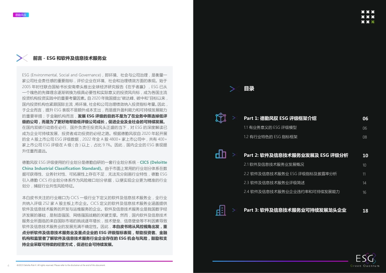Click page number 10 for Part 2 heading
Viewport: 386px width, 273px height.
pyautogui.click(x=365, y=156)
